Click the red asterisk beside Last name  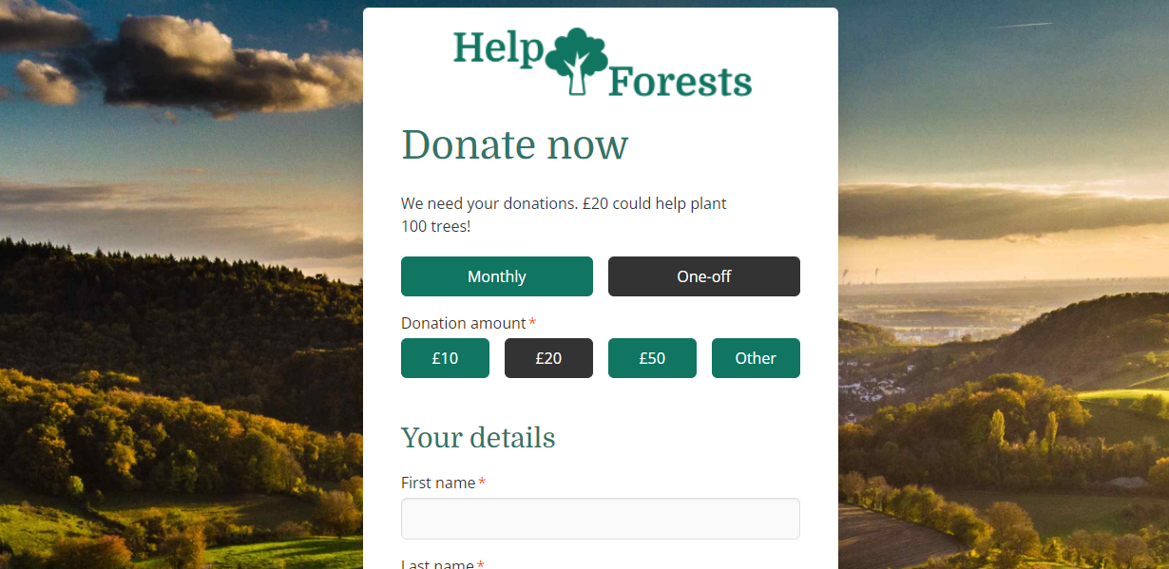[480, 564]
